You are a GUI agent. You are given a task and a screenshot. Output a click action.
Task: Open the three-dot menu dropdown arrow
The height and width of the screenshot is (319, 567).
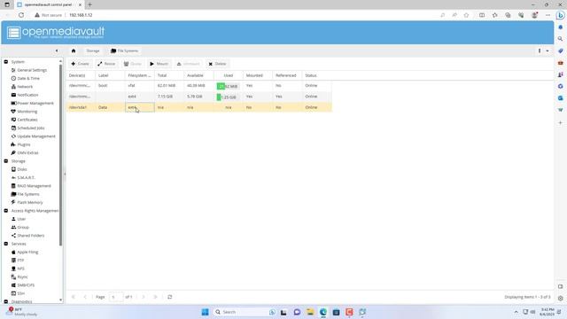(548, 51)
